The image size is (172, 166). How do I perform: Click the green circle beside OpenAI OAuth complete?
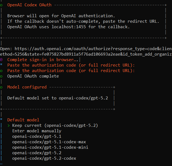pyautogui.click(x=1, y=76)
